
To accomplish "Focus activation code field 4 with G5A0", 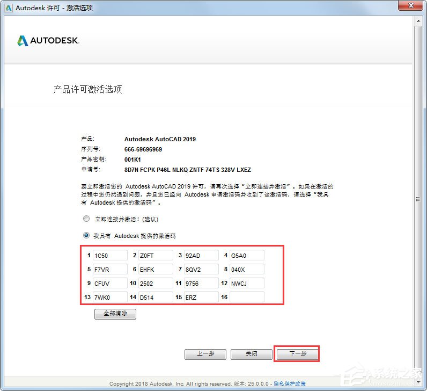I will (x=247, y=256).
